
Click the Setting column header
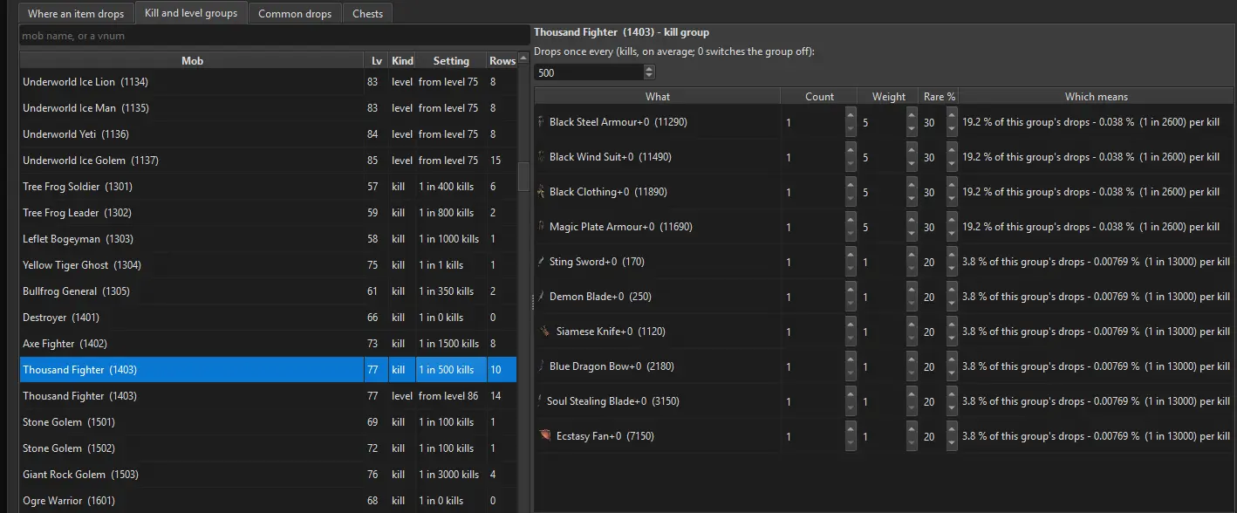click(451, 61)
